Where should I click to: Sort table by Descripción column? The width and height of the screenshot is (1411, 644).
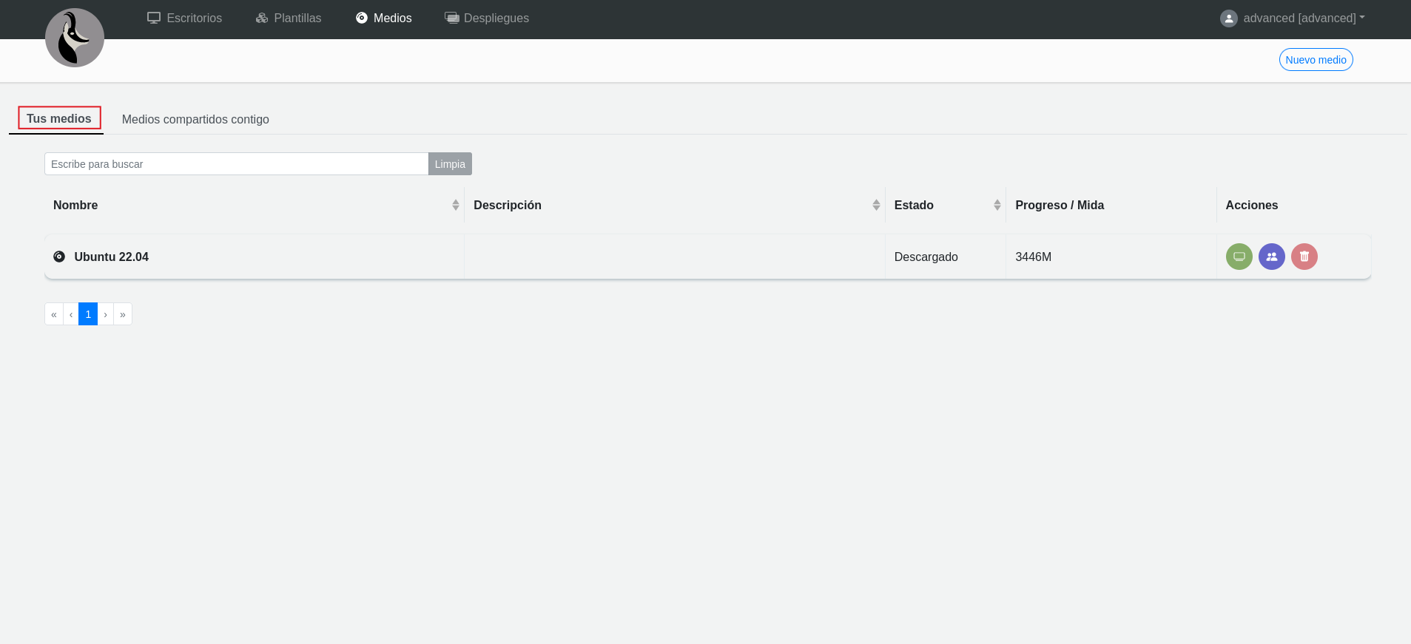pos(875,205)
